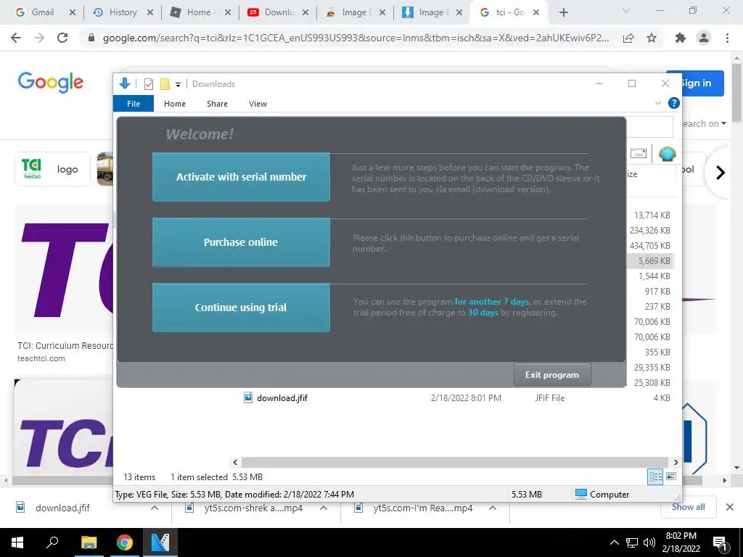
Task: Click next arrow on Google suggestion chips
Action: point(721,173)
